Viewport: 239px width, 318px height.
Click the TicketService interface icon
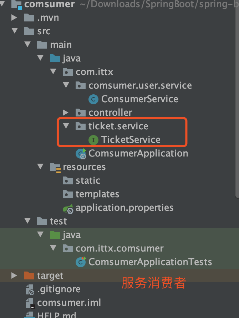93,140
